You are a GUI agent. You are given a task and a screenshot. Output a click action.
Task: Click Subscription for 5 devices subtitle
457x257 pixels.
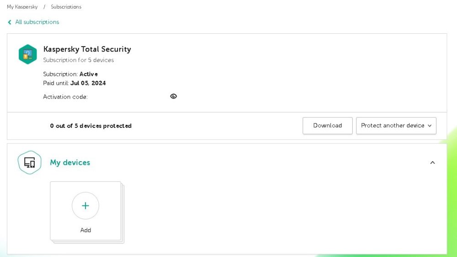pos(79,60)
